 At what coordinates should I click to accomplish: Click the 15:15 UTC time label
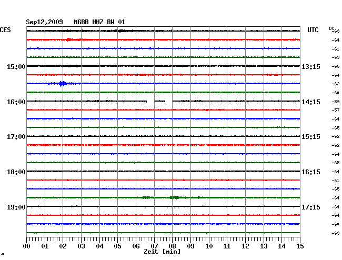click(x=311, y=137)
